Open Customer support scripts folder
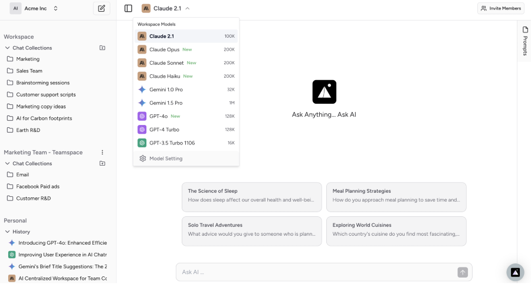Image resolution: width=531 pixels, height=287 pixels. pos(45,94)
